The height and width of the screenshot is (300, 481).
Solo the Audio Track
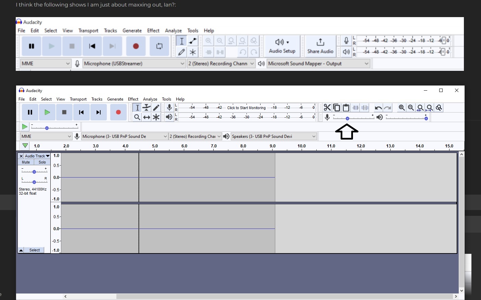point(42,162)
